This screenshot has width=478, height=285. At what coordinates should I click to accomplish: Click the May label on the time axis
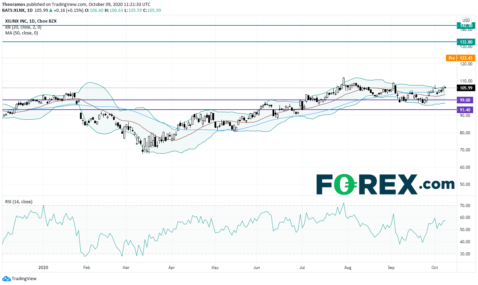tap(215, 268)
